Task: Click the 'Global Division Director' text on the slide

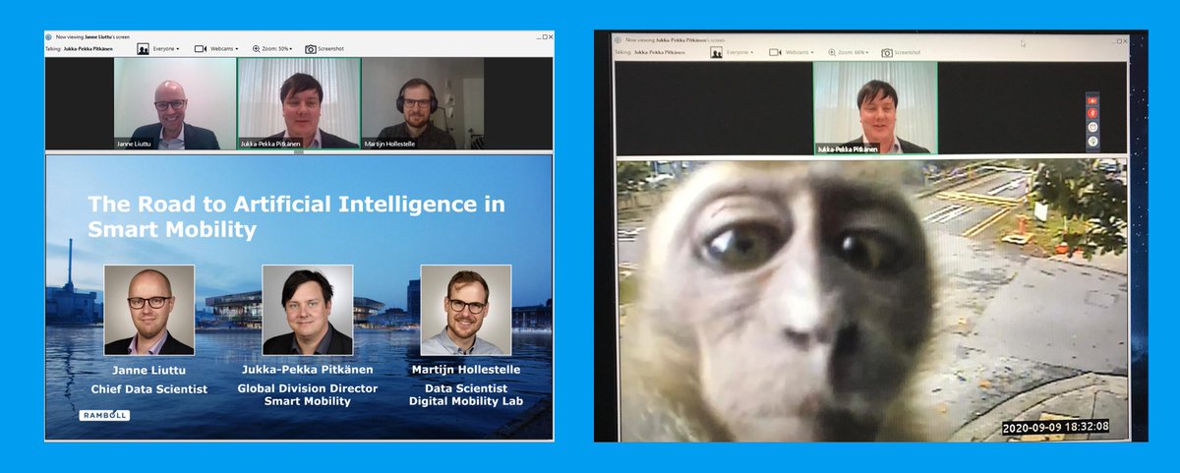Action: [x=308, y=387]
